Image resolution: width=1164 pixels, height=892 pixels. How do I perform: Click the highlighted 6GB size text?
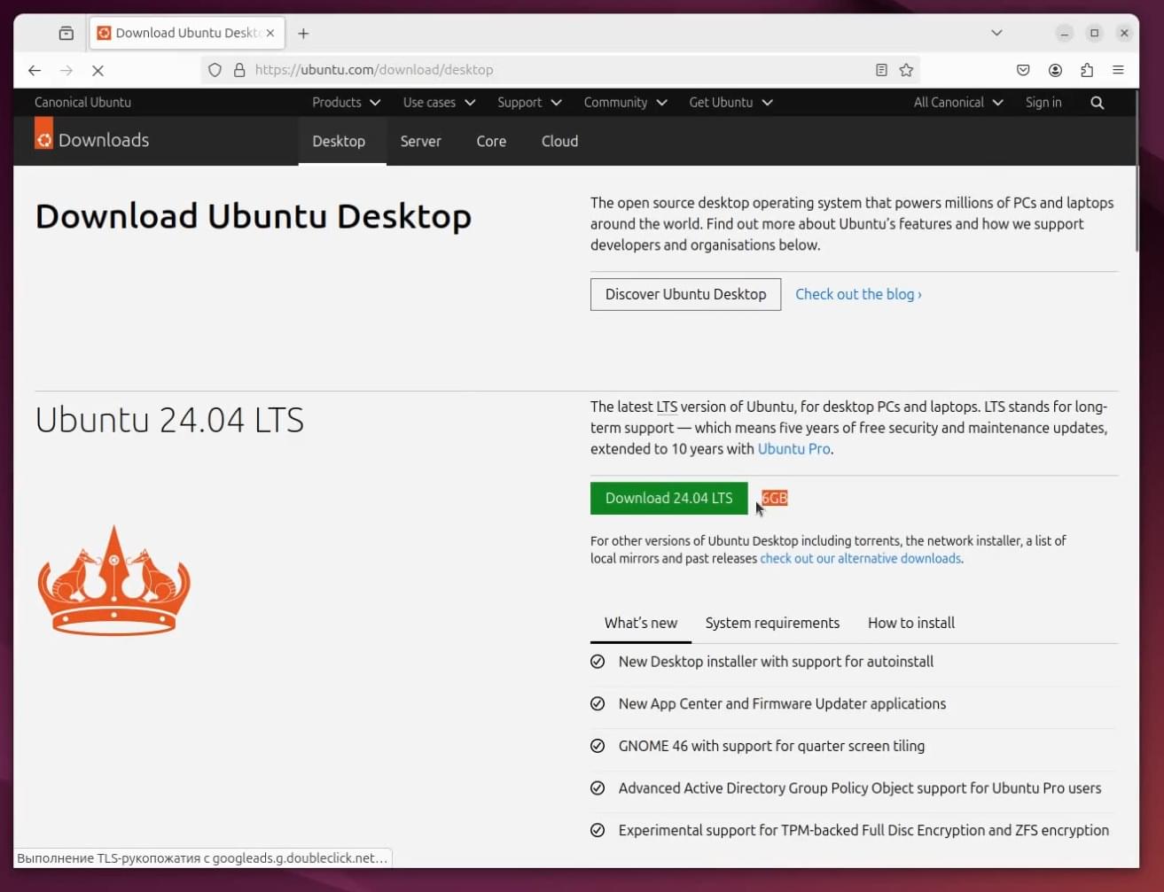[774, 498]
